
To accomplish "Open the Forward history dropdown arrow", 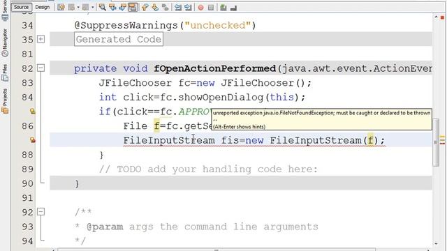I will click(x=92, y=8).
